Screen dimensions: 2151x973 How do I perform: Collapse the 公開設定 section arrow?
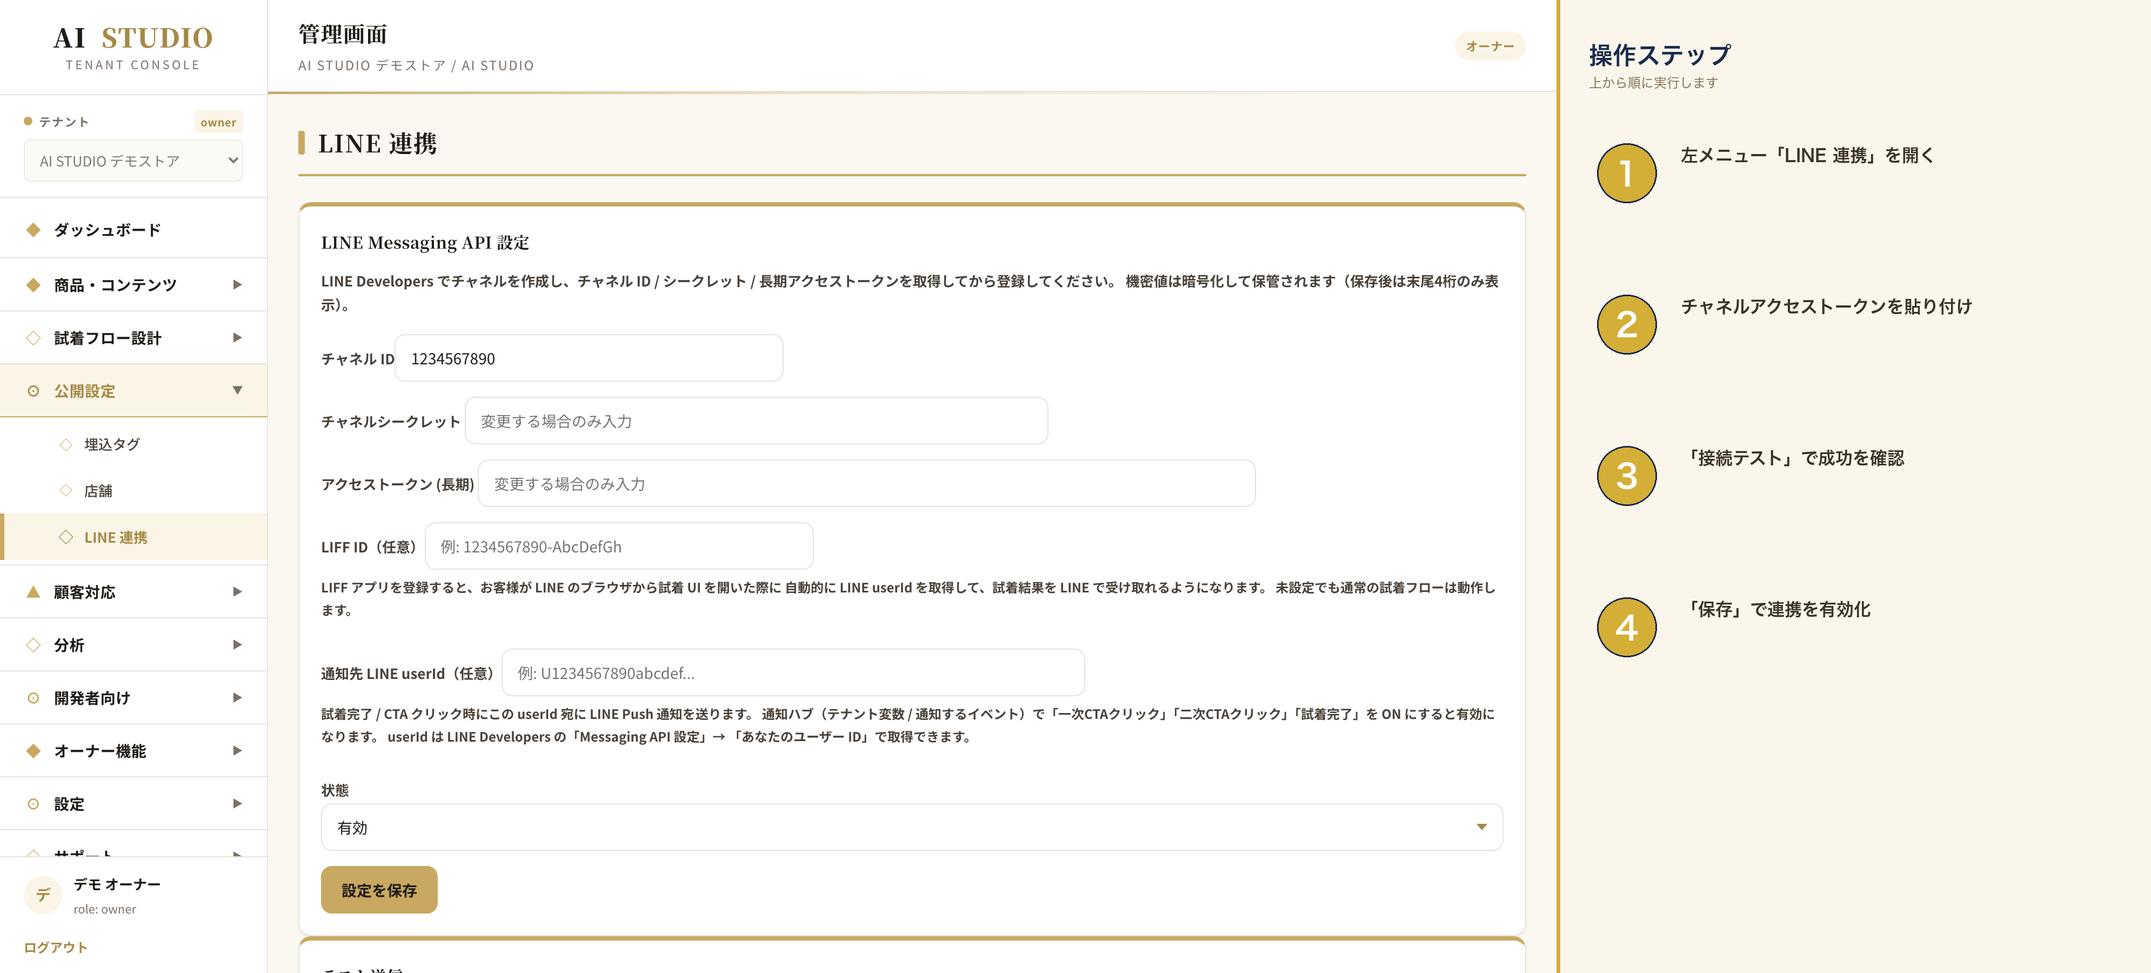click(x=237, y=390)
